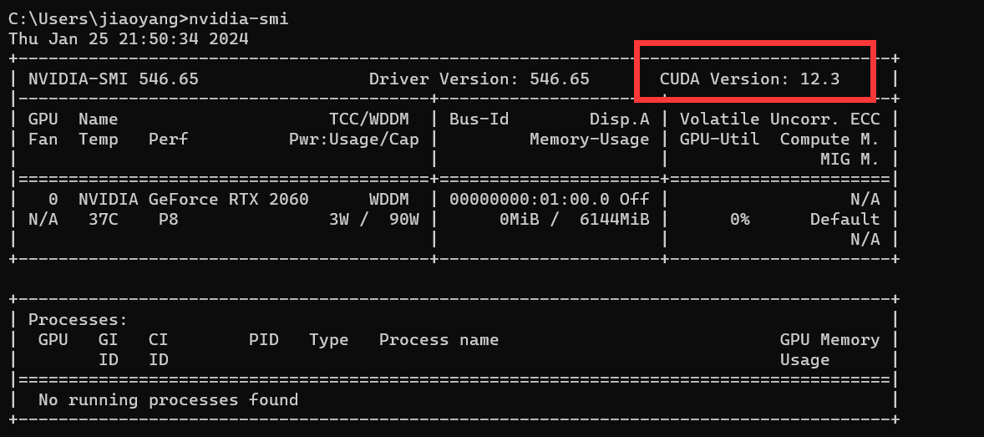
Task: Click the 'WDDM' driver model value
Action: click(389, 200)
